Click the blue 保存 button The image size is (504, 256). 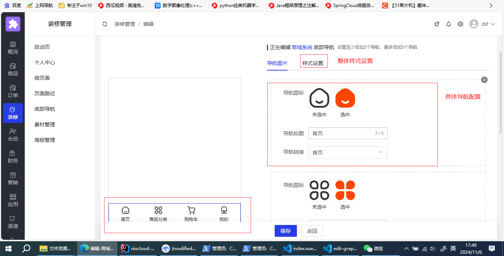[x=285, y=231]
